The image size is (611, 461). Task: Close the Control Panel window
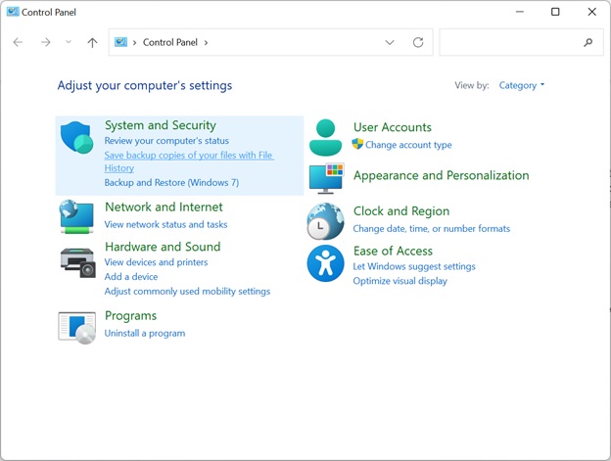pyautogui.click(x=591, y=12)
